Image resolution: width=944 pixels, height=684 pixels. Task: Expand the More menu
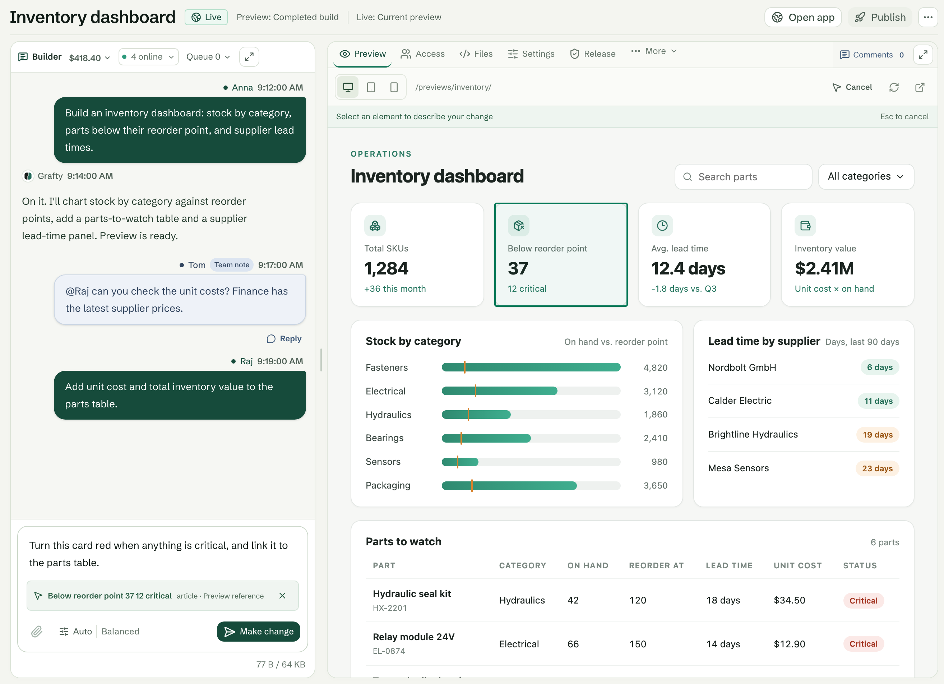[653, 51]
